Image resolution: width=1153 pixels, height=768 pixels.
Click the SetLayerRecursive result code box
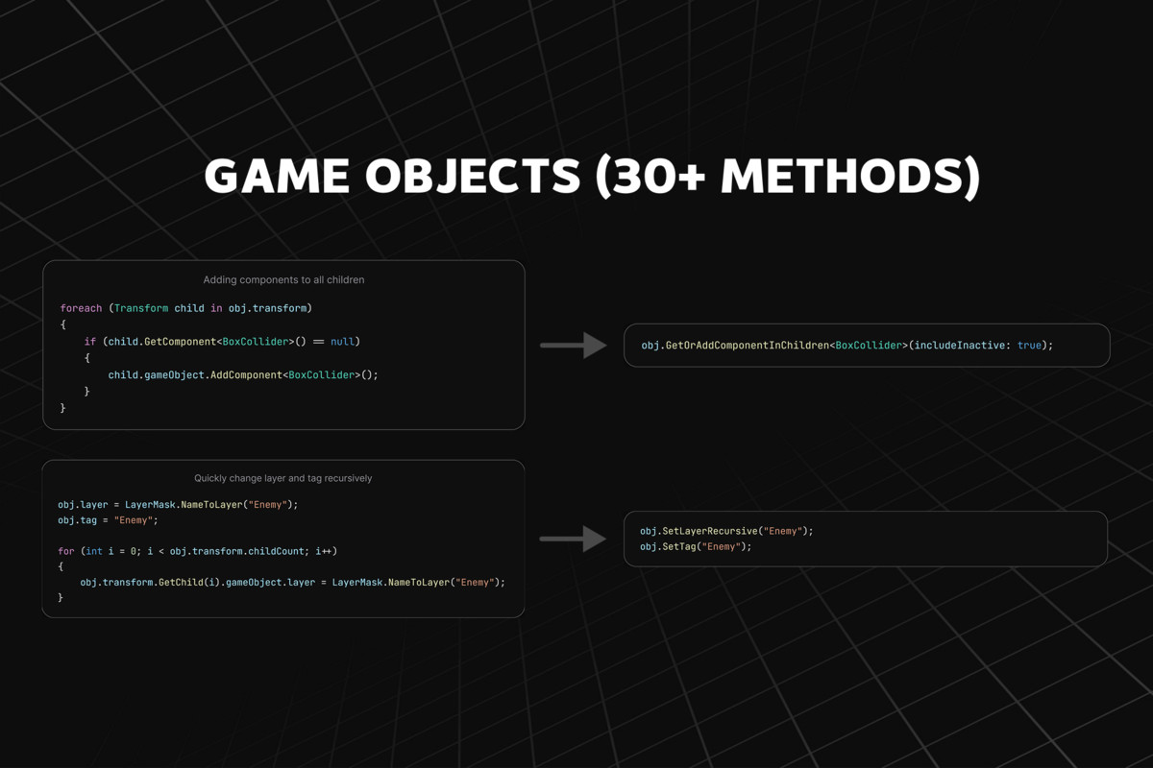tap(867, 539)
